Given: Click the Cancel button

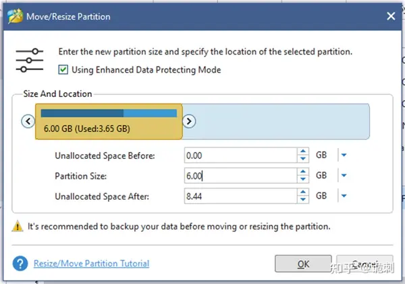Looking at the screenshot, I should [x=364, y=264].
